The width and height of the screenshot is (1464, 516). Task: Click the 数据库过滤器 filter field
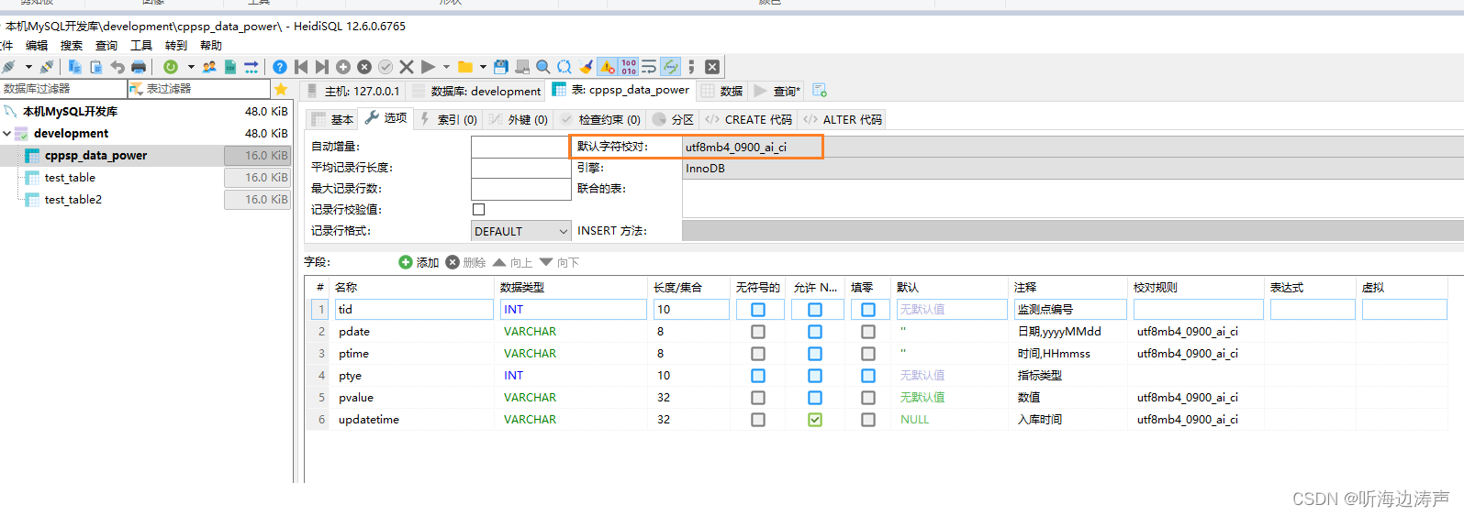63,89
